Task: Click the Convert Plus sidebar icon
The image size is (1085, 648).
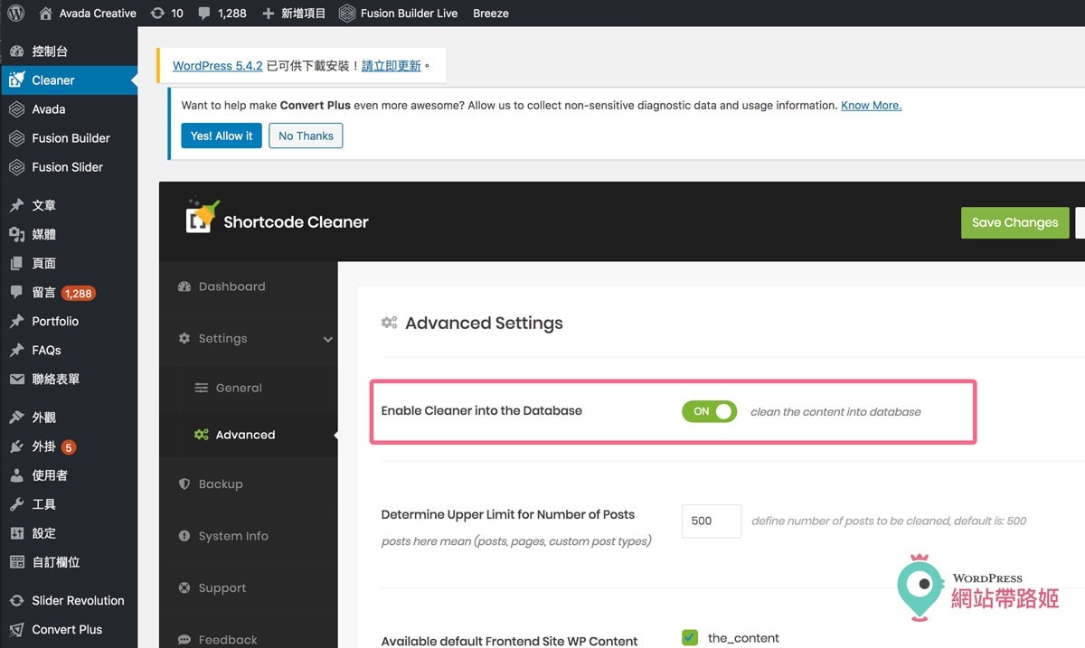Action: pyautogui.click(x=16, y=630)
